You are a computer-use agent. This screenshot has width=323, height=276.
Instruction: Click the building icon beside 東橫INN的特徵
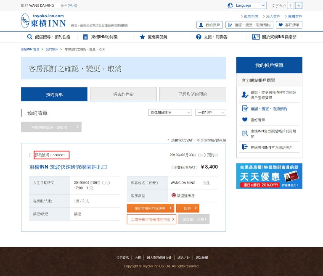(85, 37)
